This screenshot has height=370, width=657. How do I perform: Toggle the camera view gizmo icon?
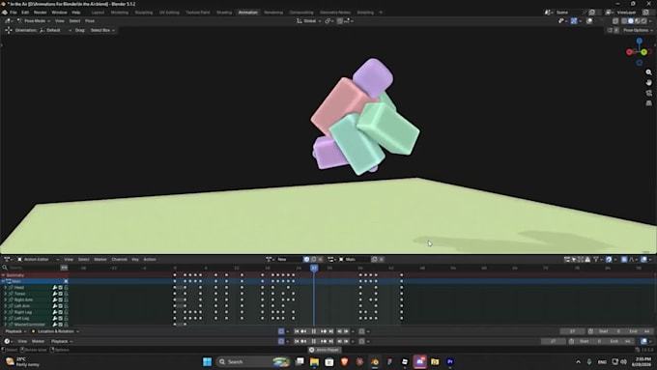pyautogui.click(x=648, y=93)
